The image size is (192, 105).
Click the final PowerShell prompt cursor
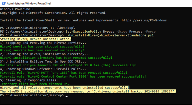point(66,96)
